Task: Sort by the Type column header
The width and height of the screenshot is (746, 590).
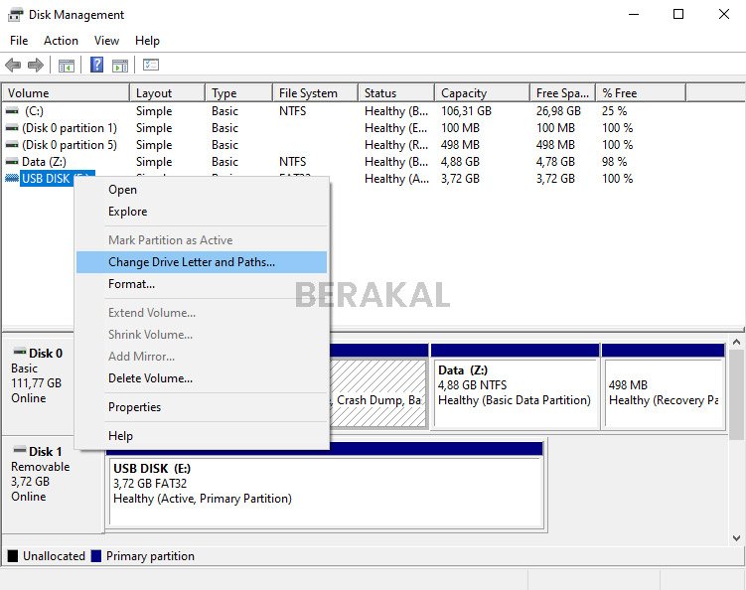Action: (238, 92)
